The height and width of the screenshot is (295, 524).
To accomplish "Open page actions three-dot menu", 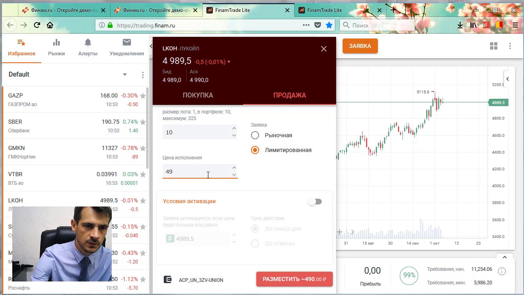I will coord(306,25).
